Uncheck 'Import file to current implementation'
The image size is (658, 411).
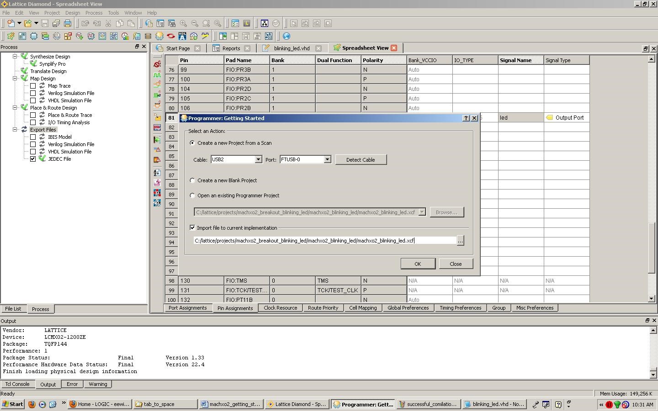[192, 228]
